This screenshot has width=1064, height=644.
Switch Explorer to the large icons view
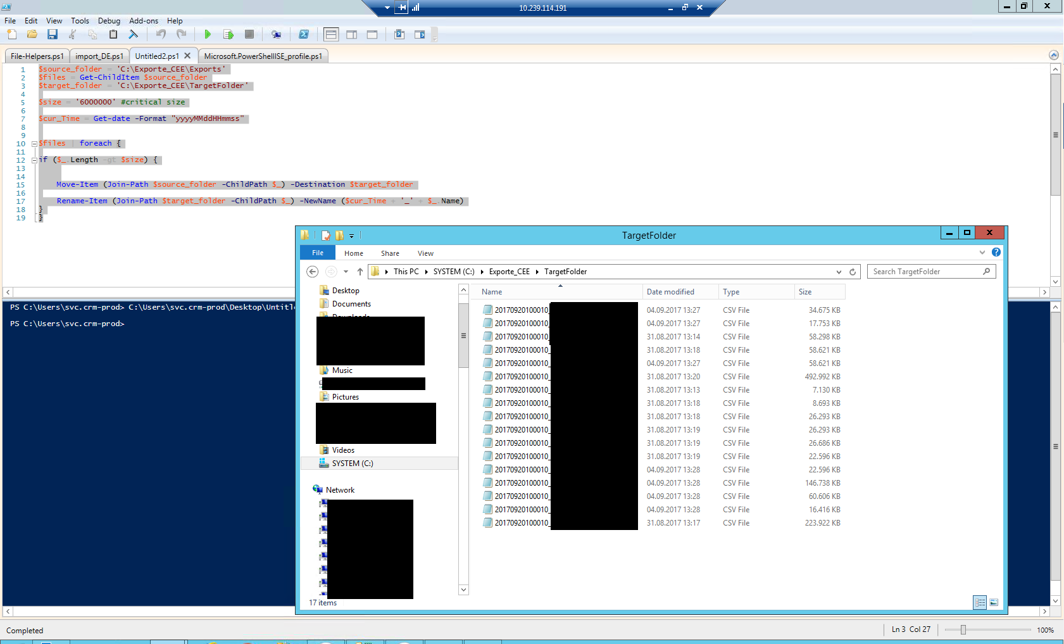(x=994, y=602)
